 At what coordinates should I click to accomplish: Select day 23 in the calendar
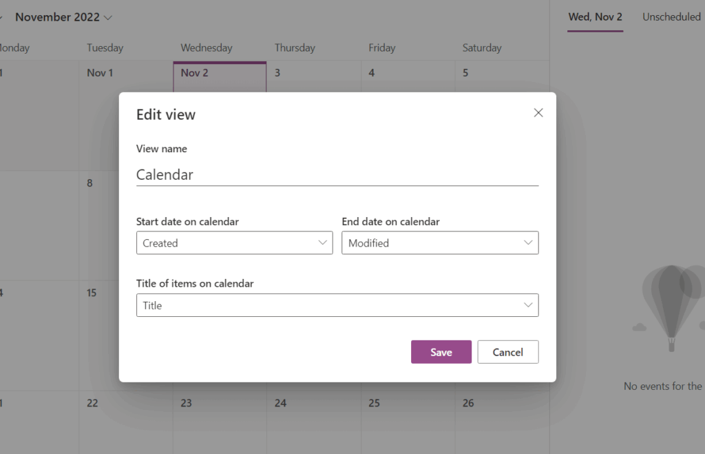point(220,422)
